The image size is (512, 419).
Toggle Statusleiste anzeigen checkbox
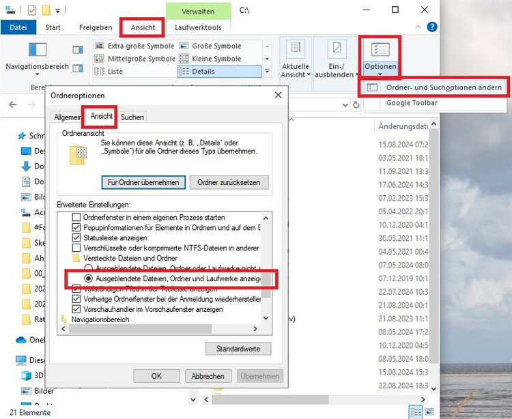click(76, 237)
